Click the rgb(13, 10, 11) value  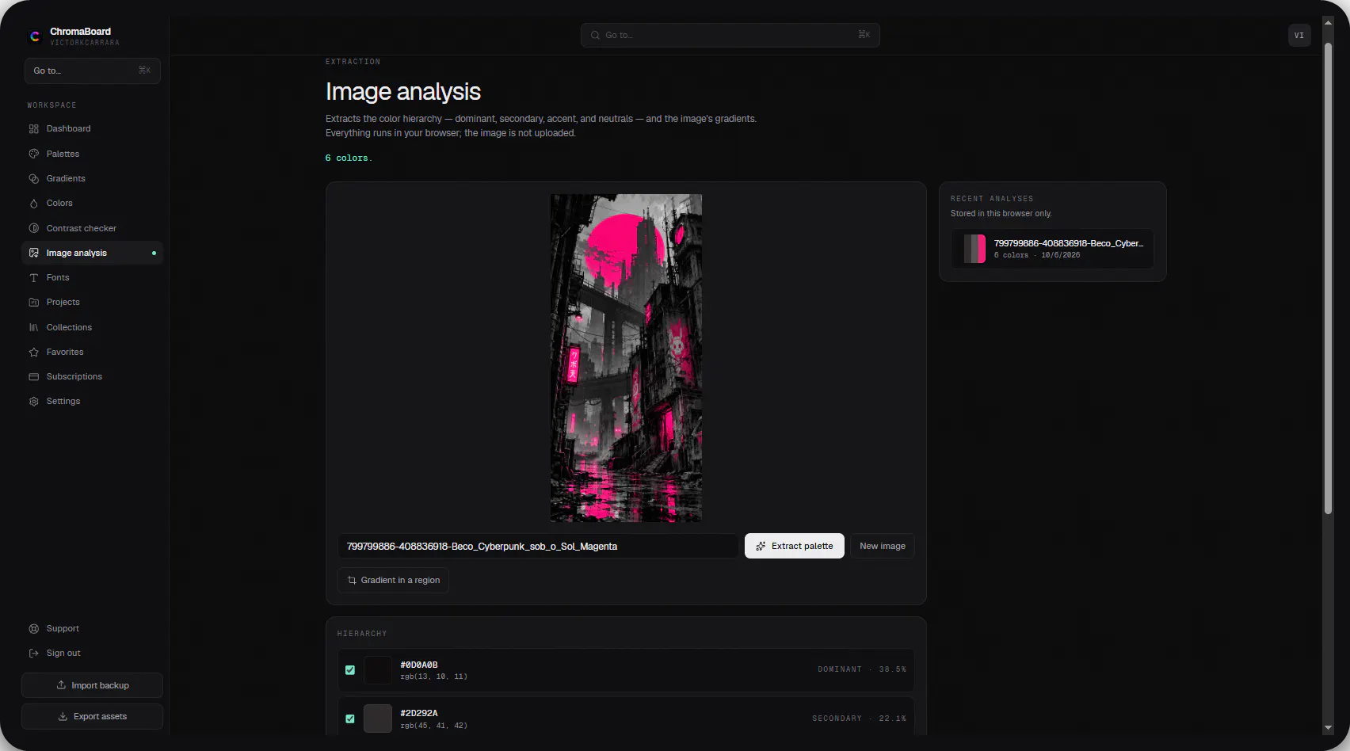(x=434, y=677)
